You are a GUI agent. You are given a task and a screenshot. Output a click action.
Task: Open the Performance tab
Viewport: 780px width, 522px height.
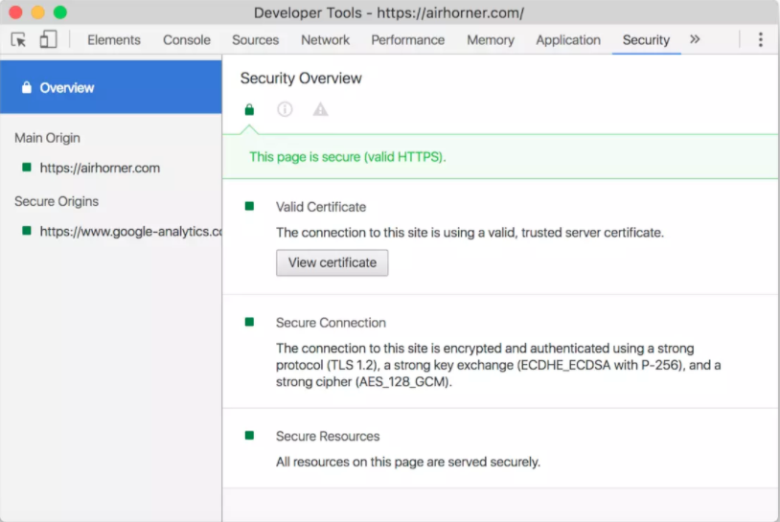click(x=407, y=40)
